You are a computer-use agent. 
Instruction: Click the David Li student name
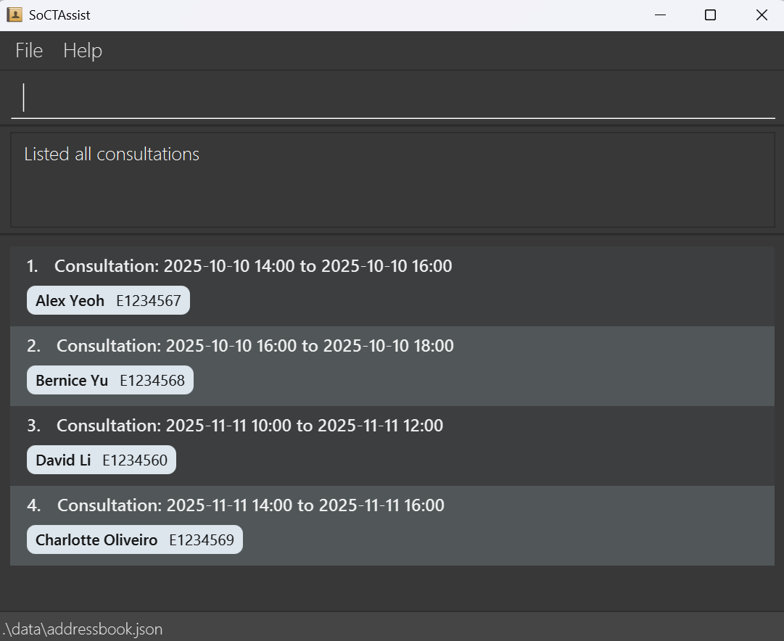[x=63, y=460]
